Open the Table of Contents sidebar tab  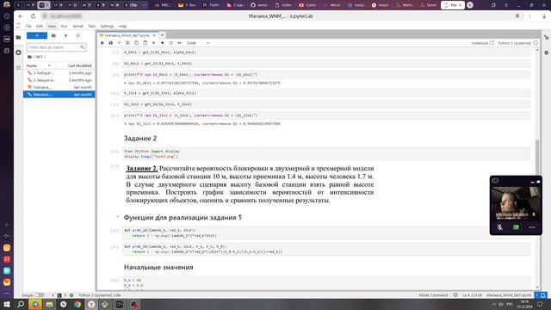pos(19,67)
